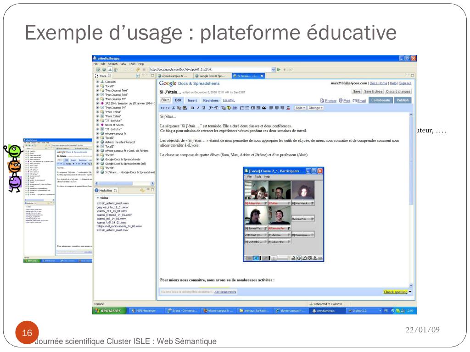The height and width of the screenshot is (352, 470).
Task: Click the home icon in the eMediatheque toolbar
Action: (x=115, y=70)
